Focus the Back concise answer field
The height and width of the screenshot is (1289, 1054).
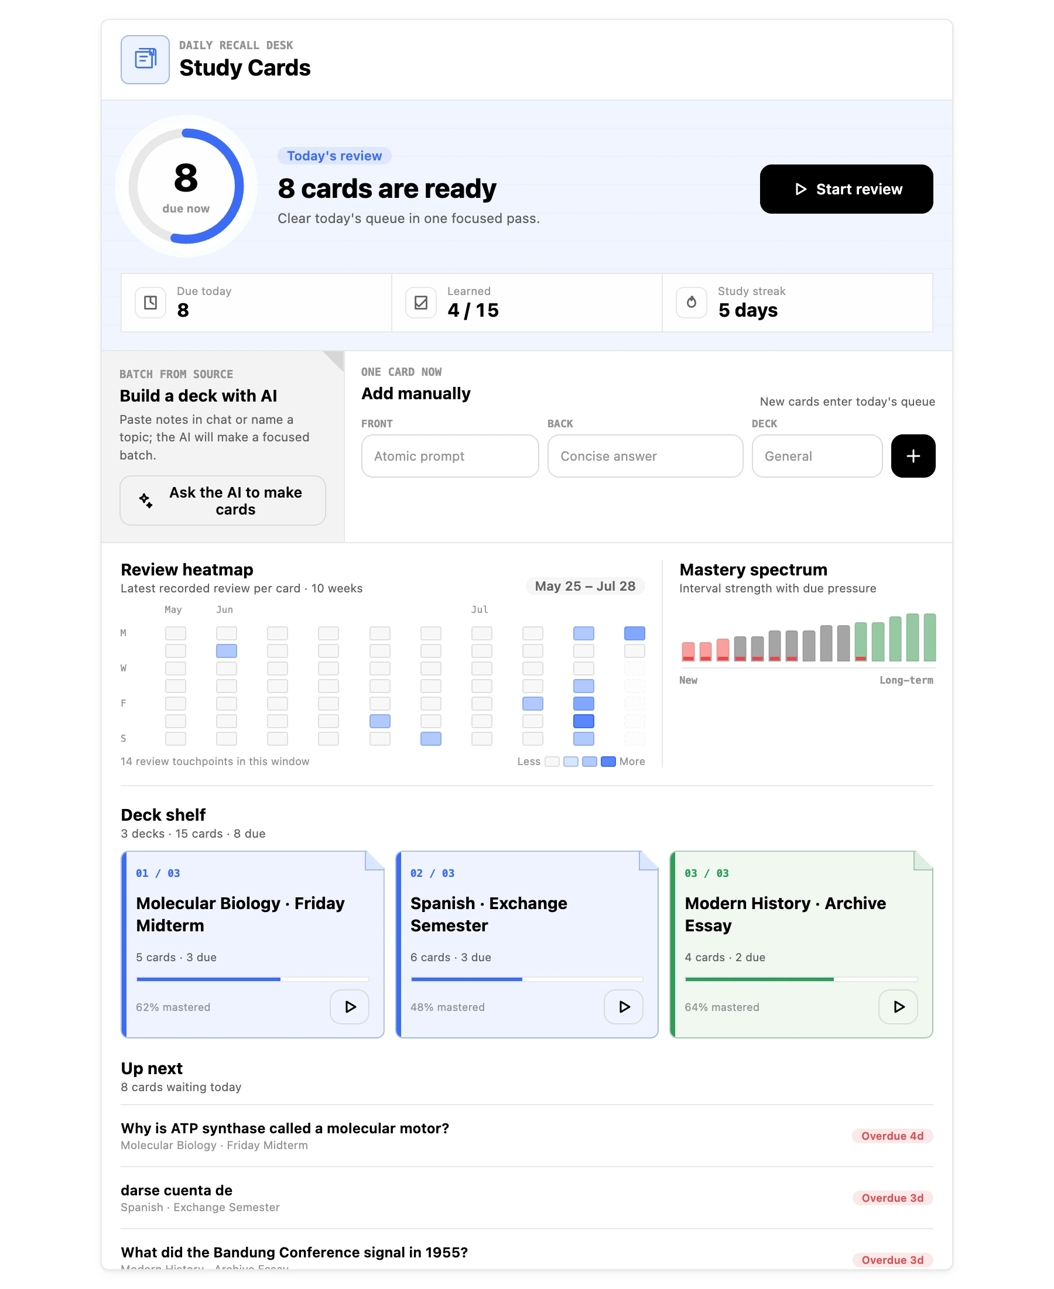pos(645,456)
